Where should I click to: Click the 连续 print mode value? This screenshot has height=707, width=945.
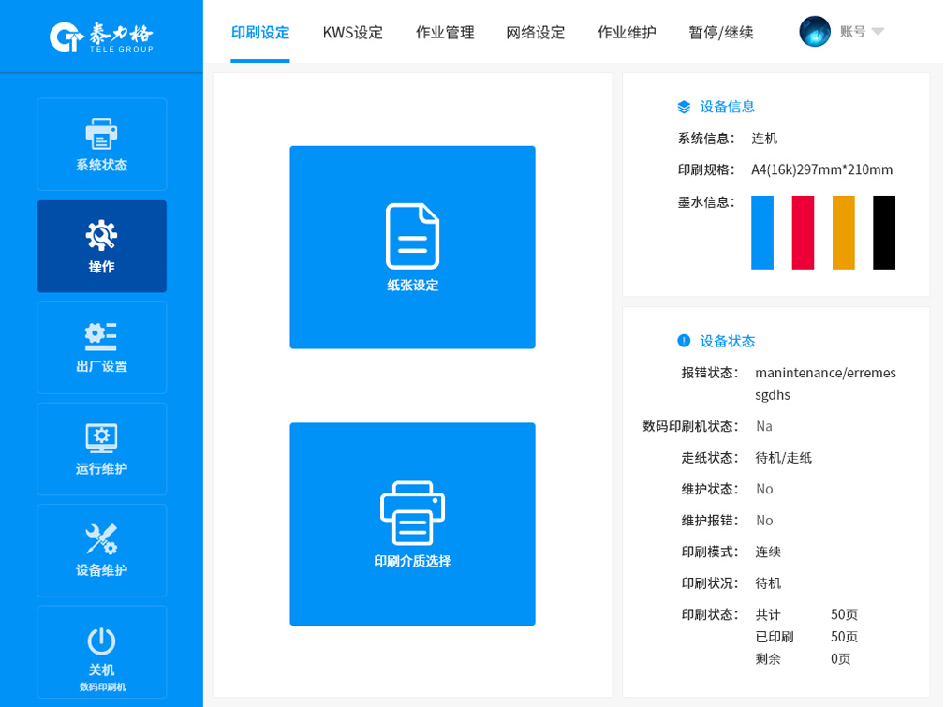(768, 552)
